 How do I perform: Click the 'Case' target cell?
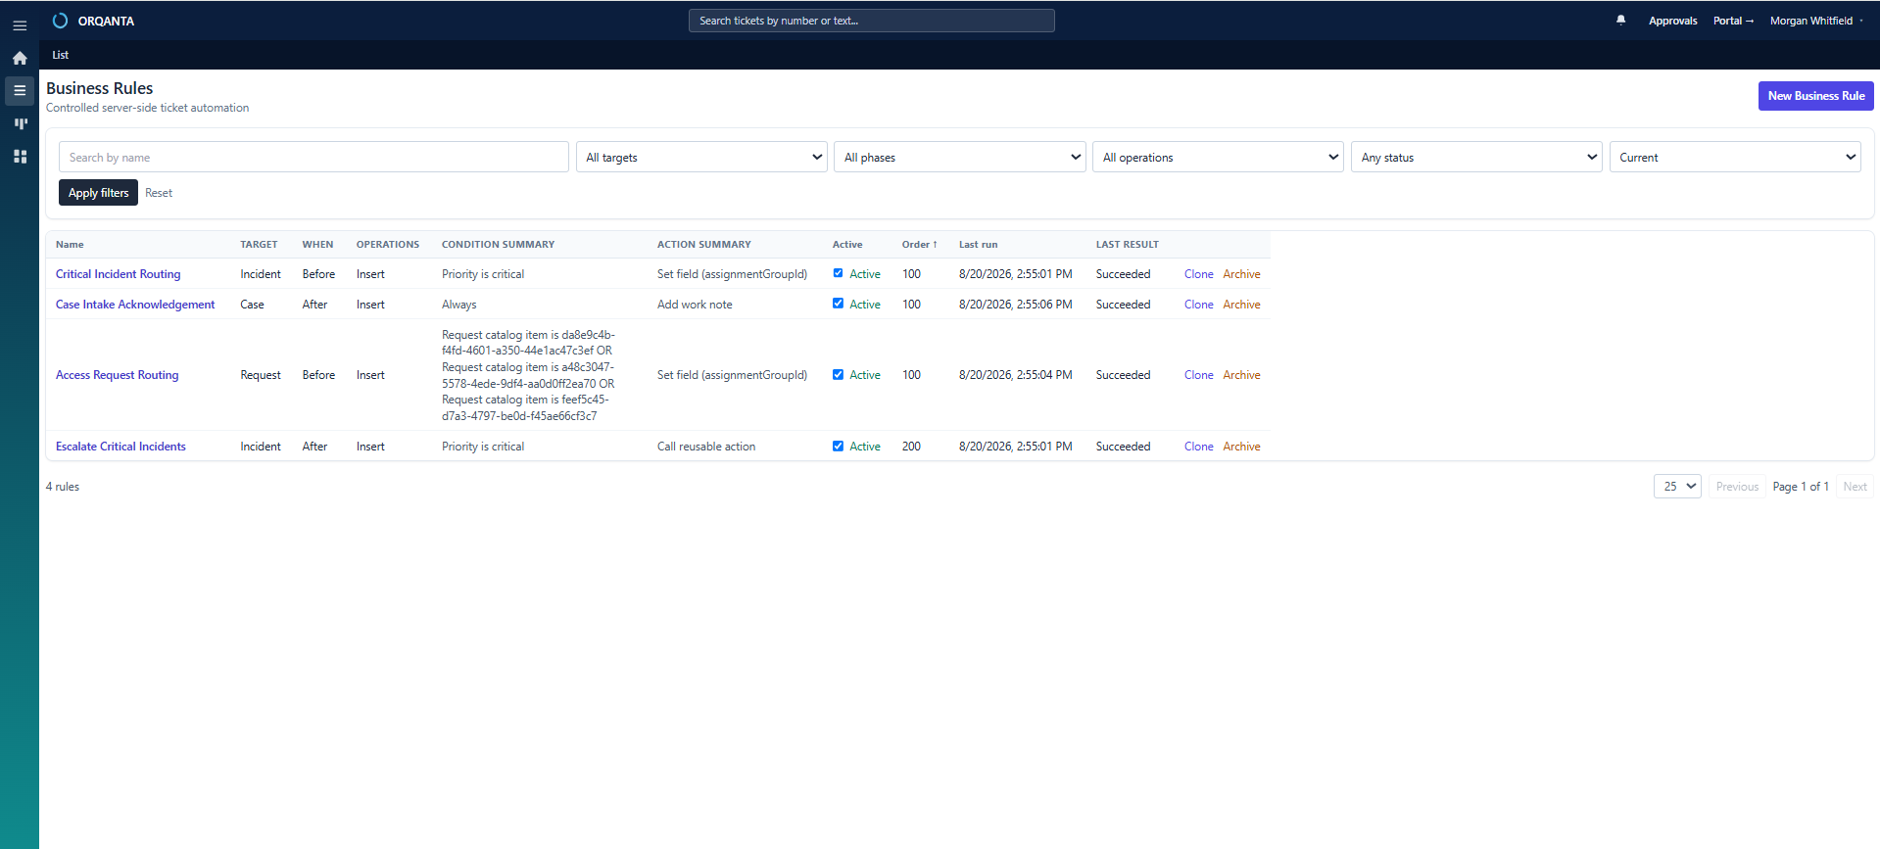tap(252, 305)
